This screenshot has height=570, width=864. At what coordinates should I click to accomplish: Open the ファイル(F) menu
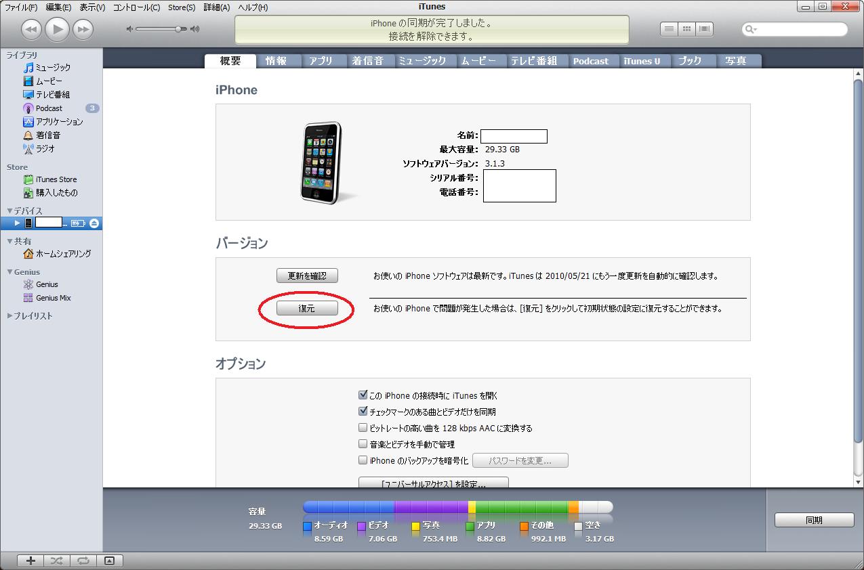click(x=21, y=7)
